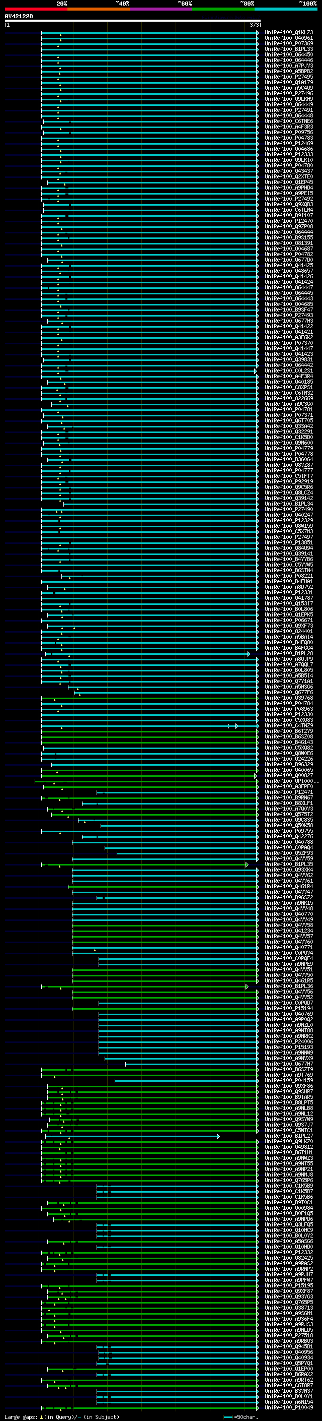Click hit label UniRef100_A9PJH7
322x1421 pixels.
(289, 1274)
